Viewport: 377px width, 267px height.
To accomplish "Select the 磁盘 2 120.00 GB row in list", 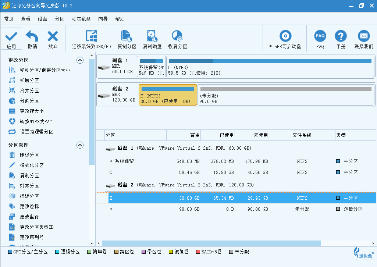I will click(236, 185).
